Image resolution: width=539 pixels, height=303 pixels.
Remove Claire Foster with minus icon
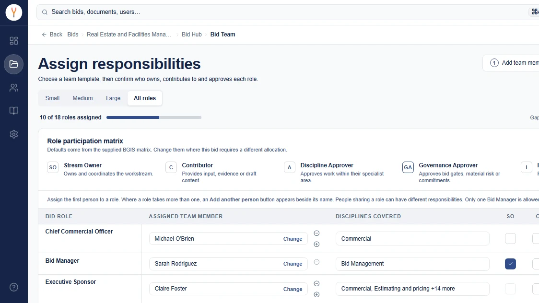click(x=316, y=283)
